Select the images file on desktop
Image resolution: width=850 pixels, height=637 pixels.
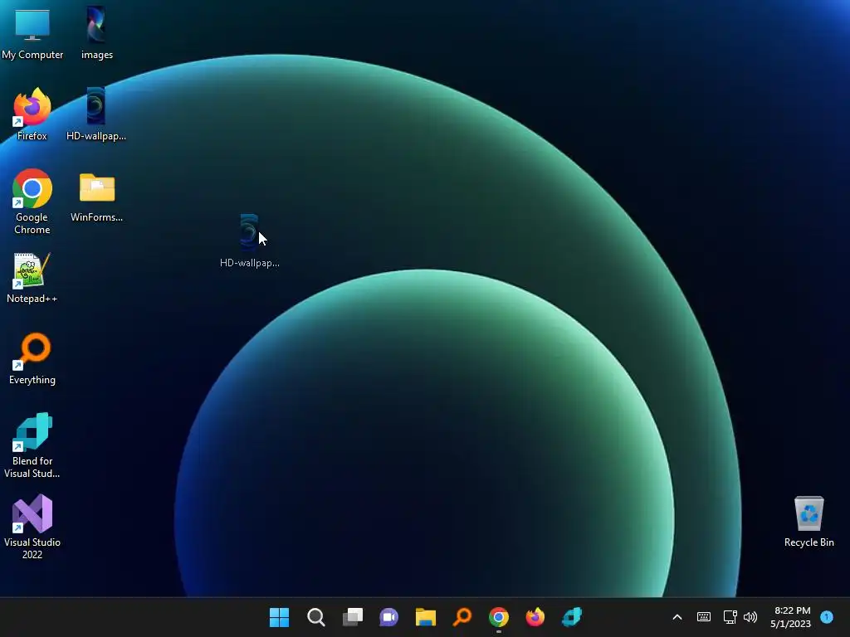click(96, 33)
